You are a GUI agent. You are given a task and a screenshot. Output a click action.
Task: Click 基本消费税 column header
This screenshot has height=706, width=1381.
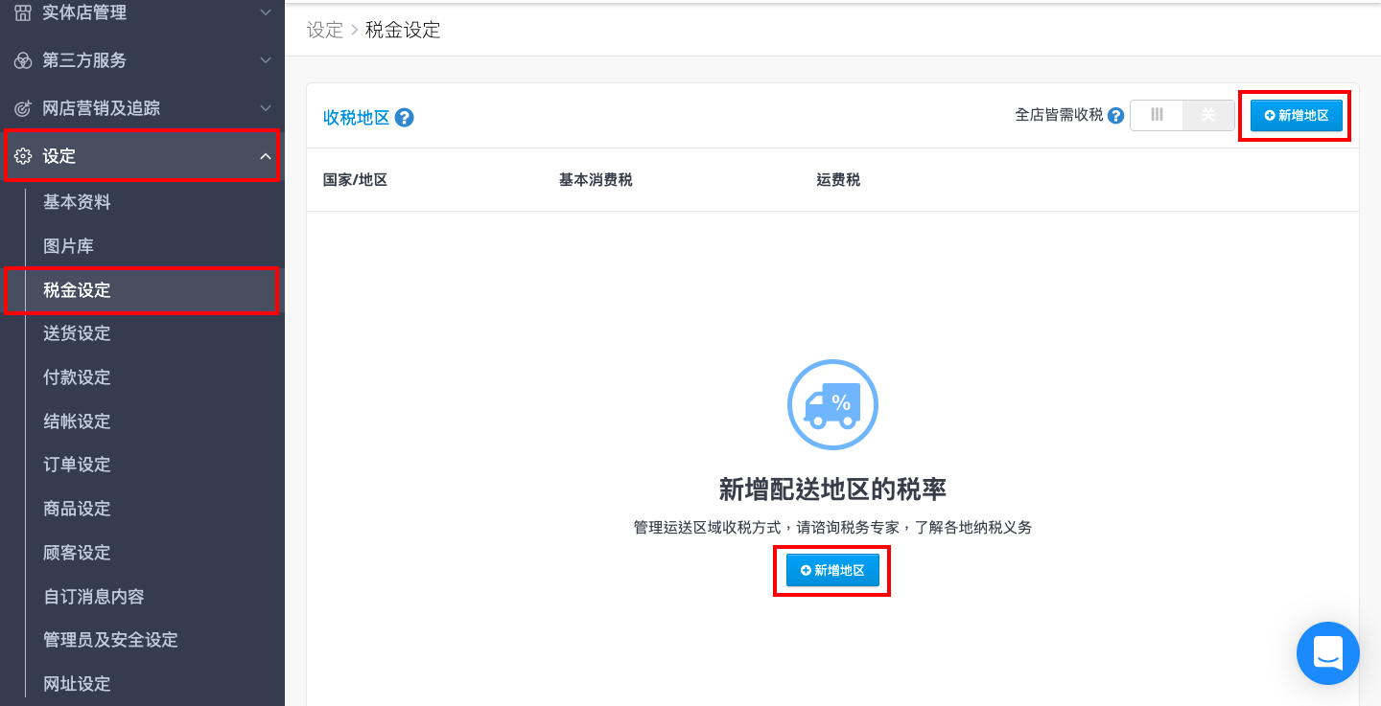(596, 180)
